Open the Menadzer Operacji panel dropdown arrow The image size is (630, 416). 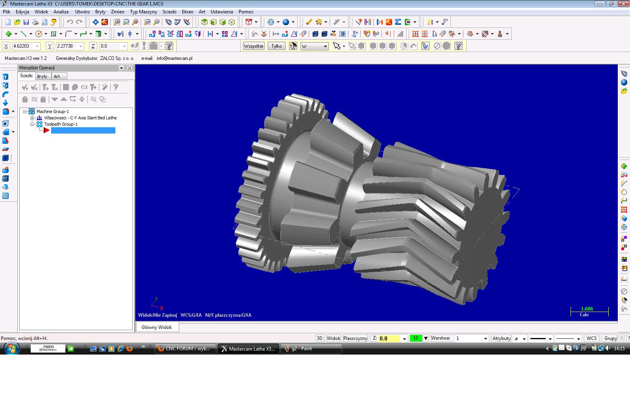(x=121, y=68)
